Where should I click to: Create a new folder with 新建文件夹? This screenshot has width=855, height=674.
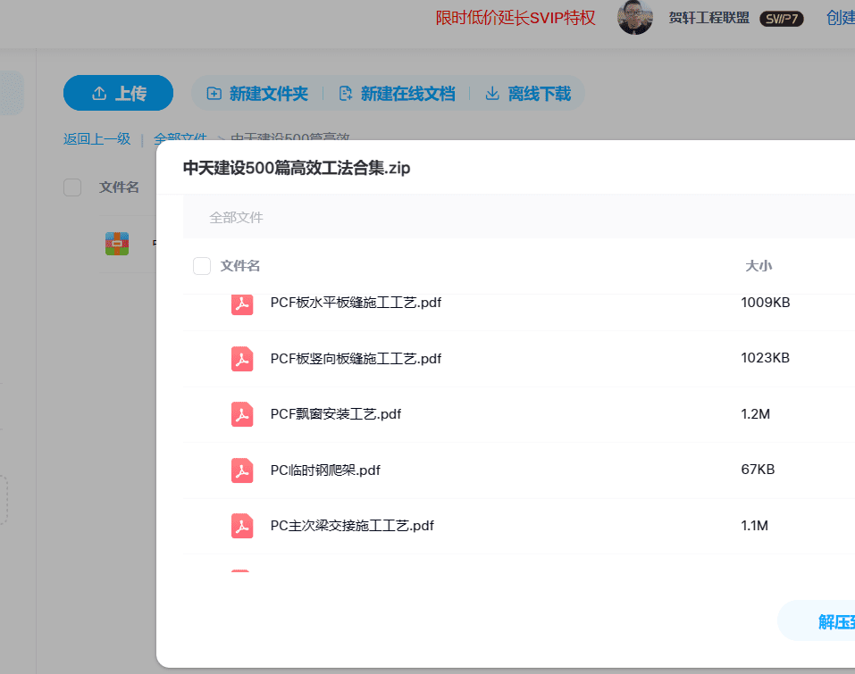pyautogui.click(x=257, y=94)
